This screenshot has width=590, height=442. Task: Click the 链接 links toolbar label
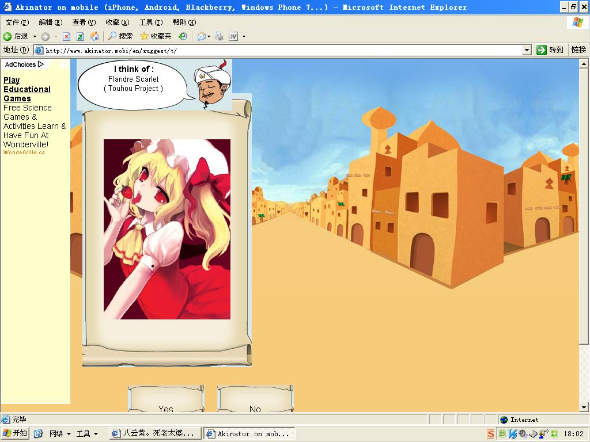(578, 50)
